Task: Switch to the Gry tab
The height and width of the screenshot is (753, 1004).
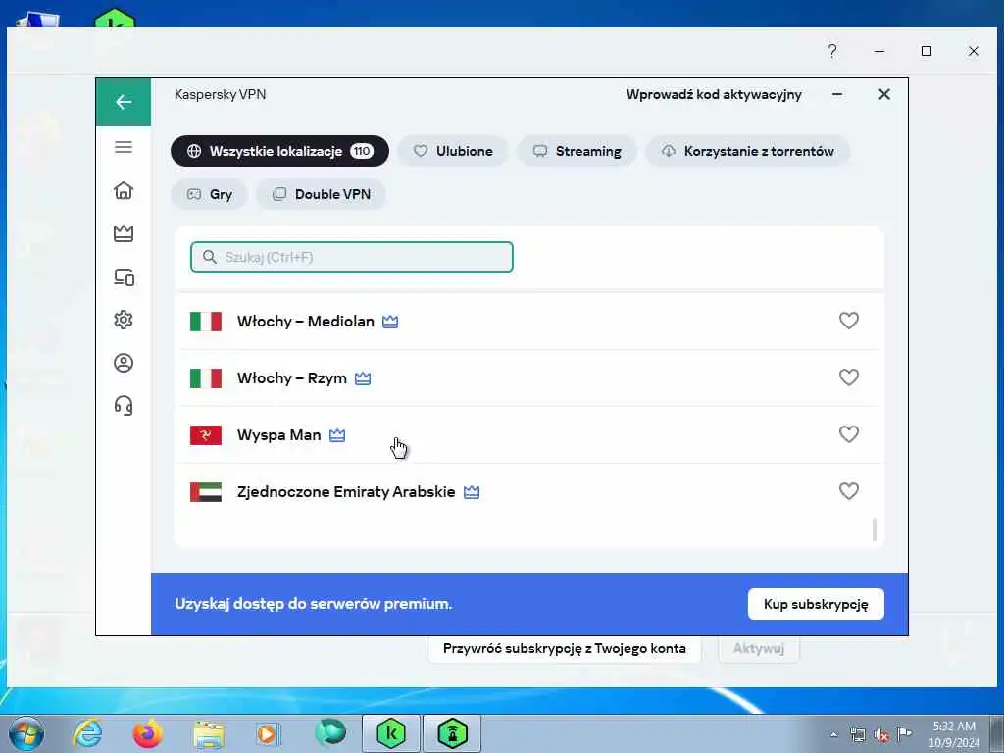Action: point(210,194)
